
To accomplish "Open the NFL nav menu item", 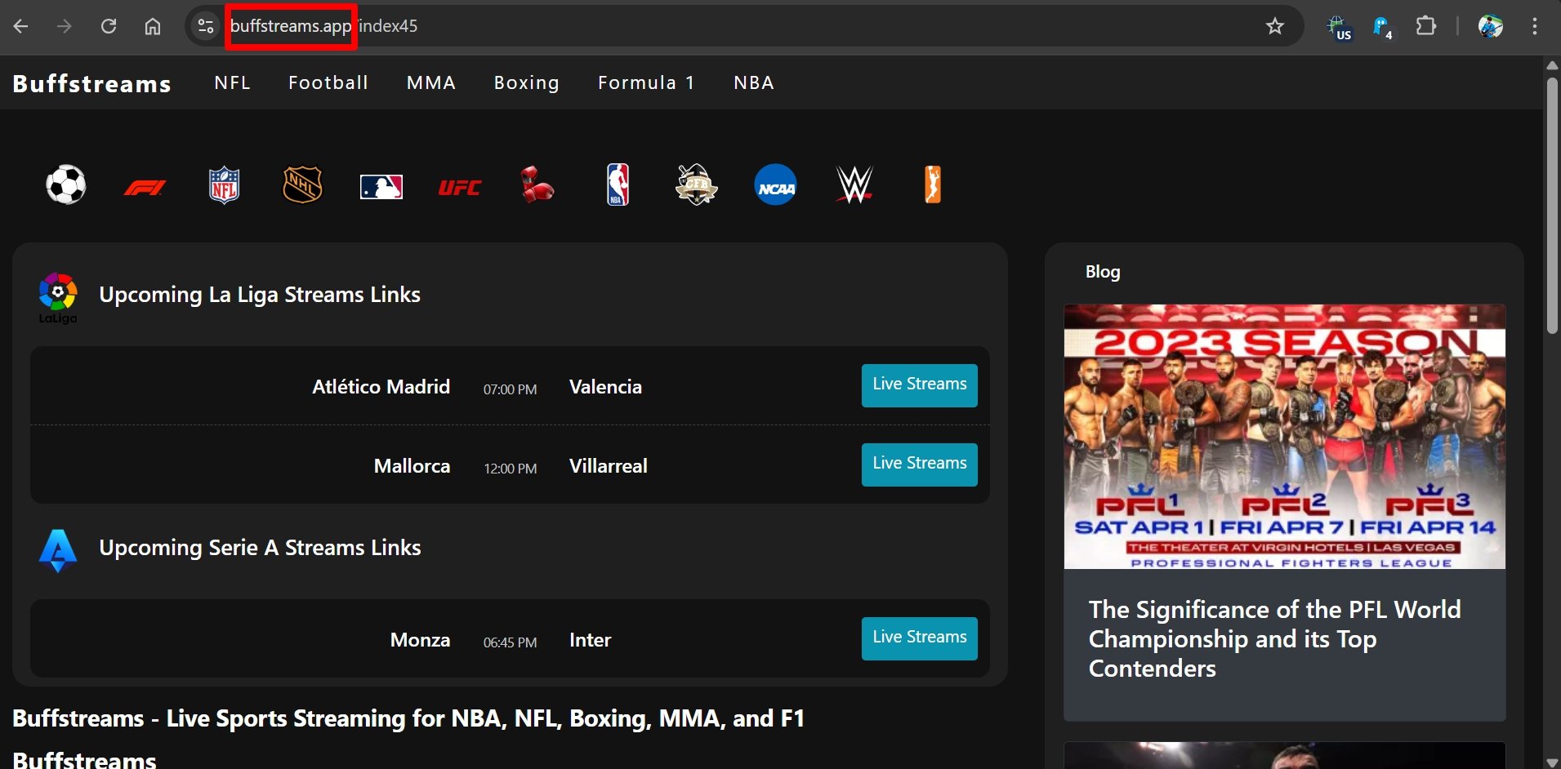I will click(233, 82).
